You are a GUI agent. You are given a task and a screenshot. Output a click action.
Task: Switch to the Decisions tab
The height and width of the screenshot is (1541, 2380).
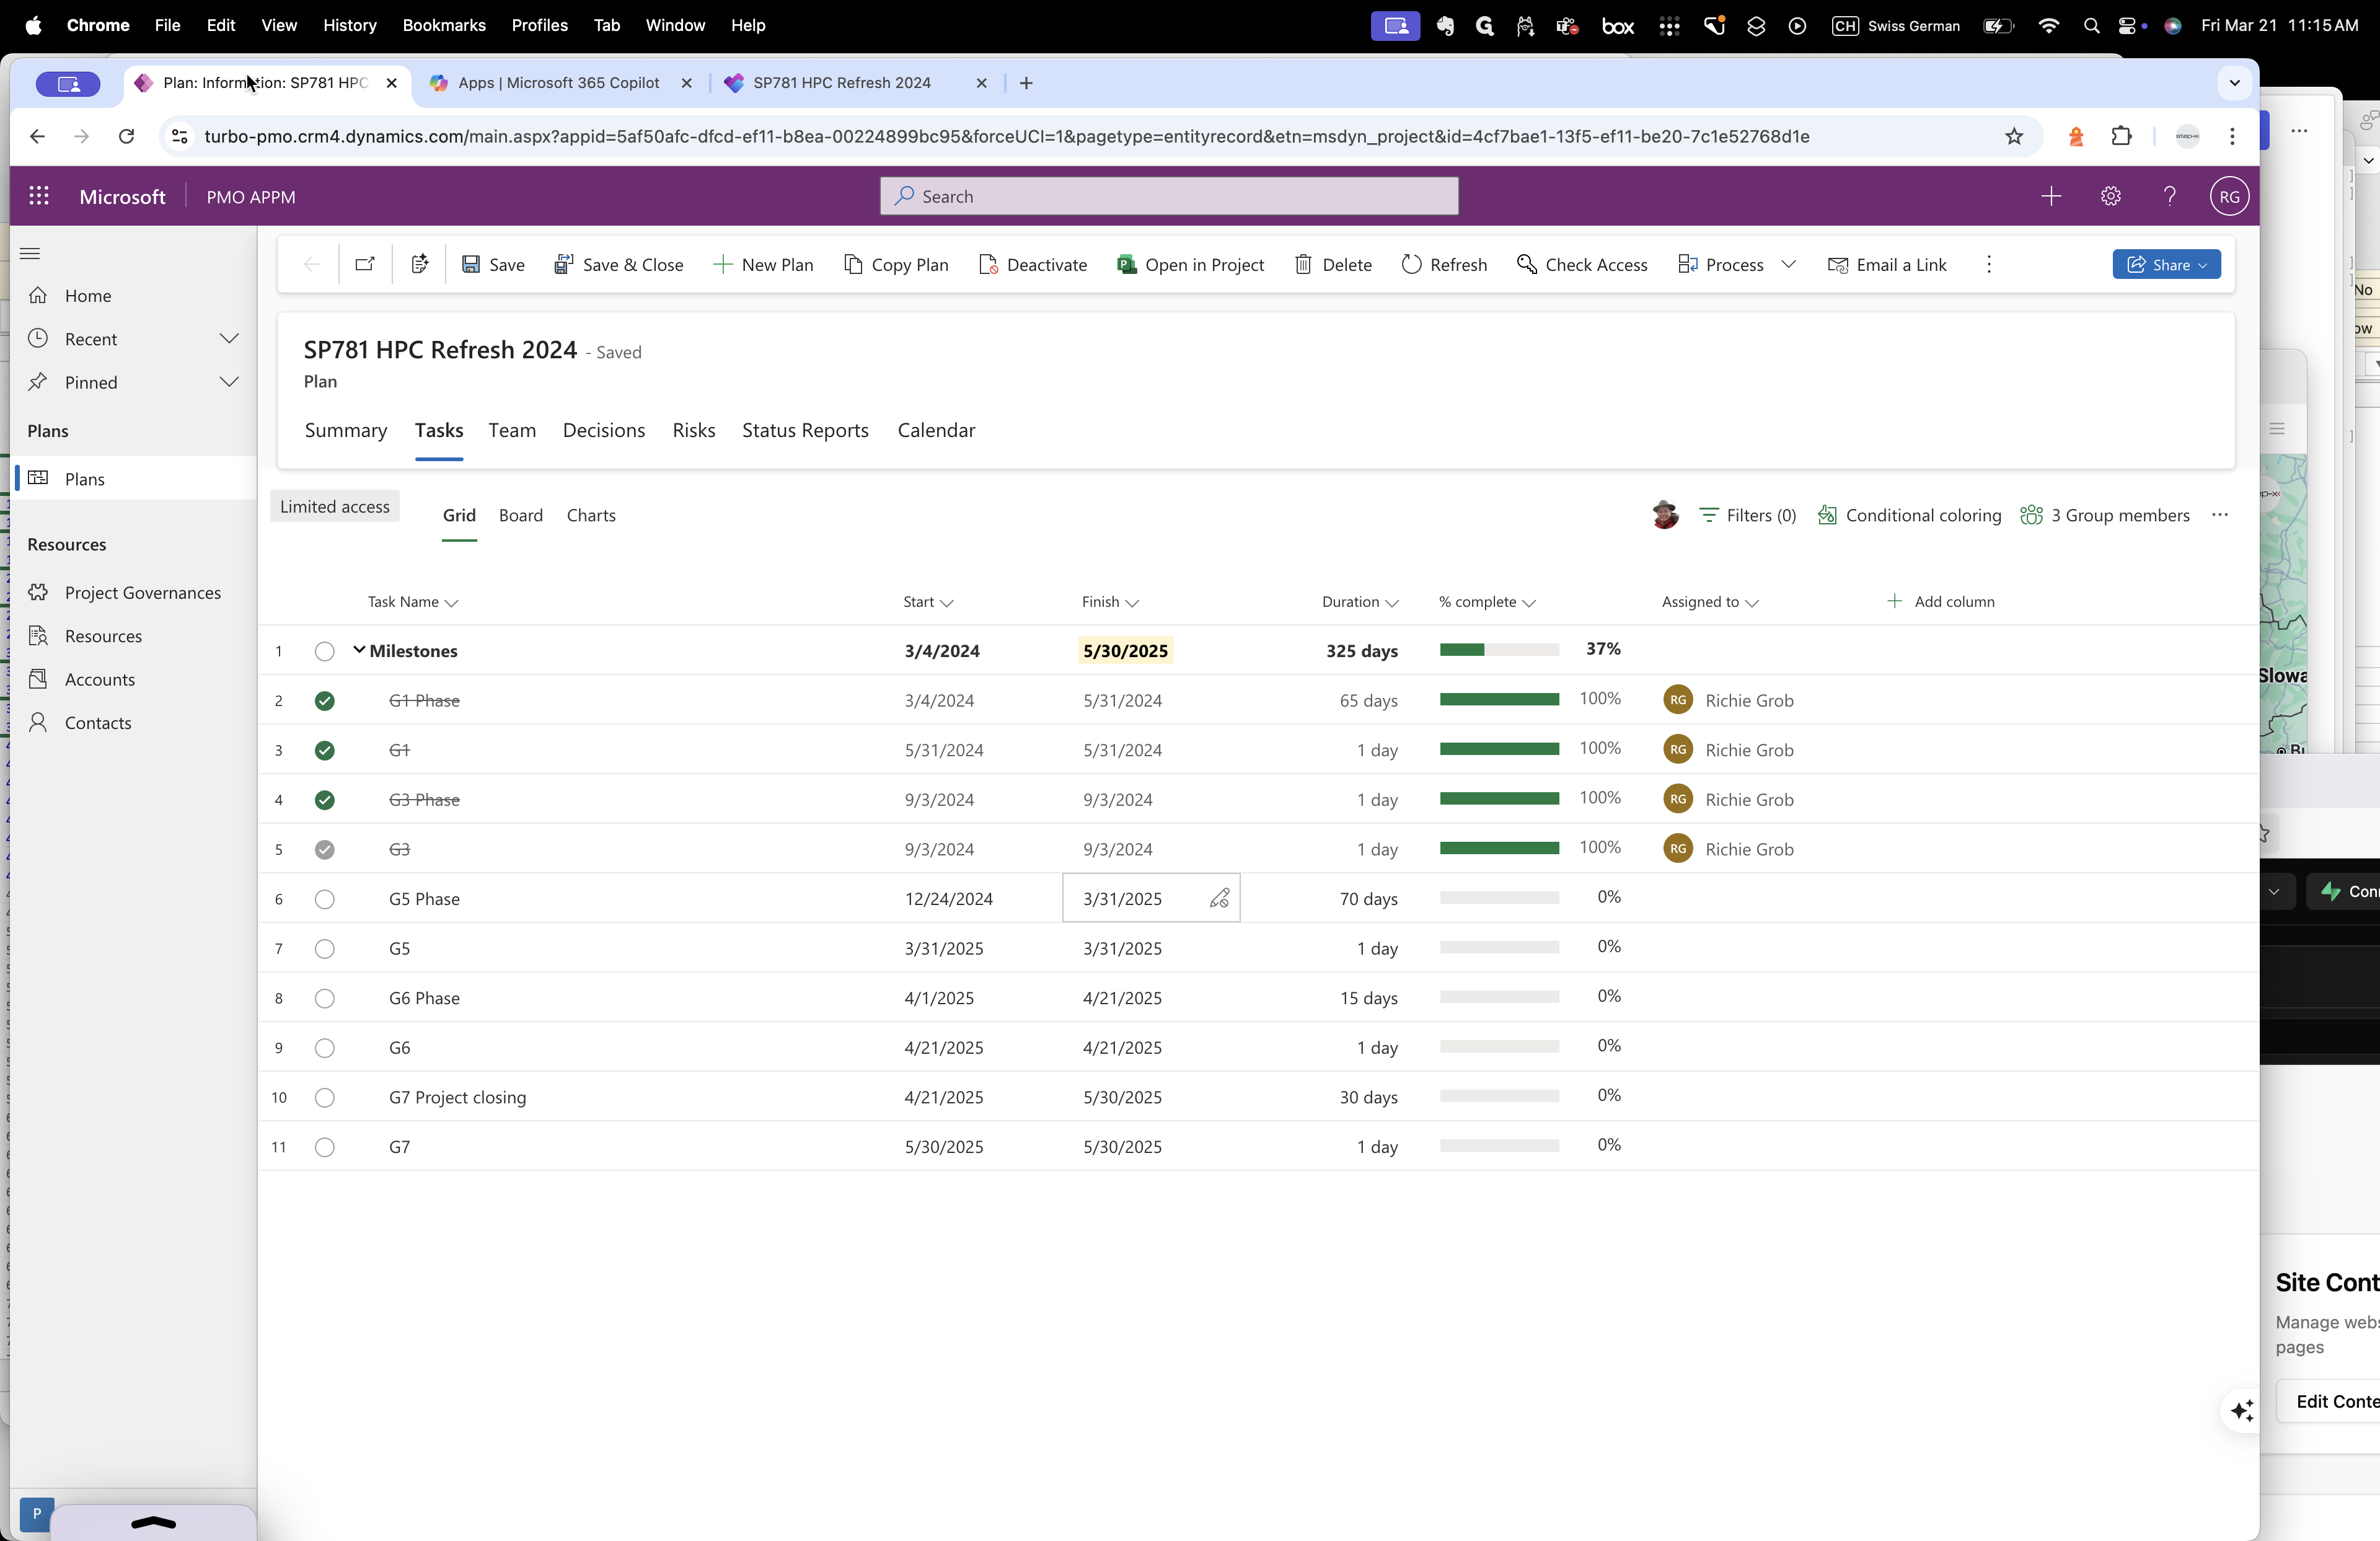[x=604, y=430]
